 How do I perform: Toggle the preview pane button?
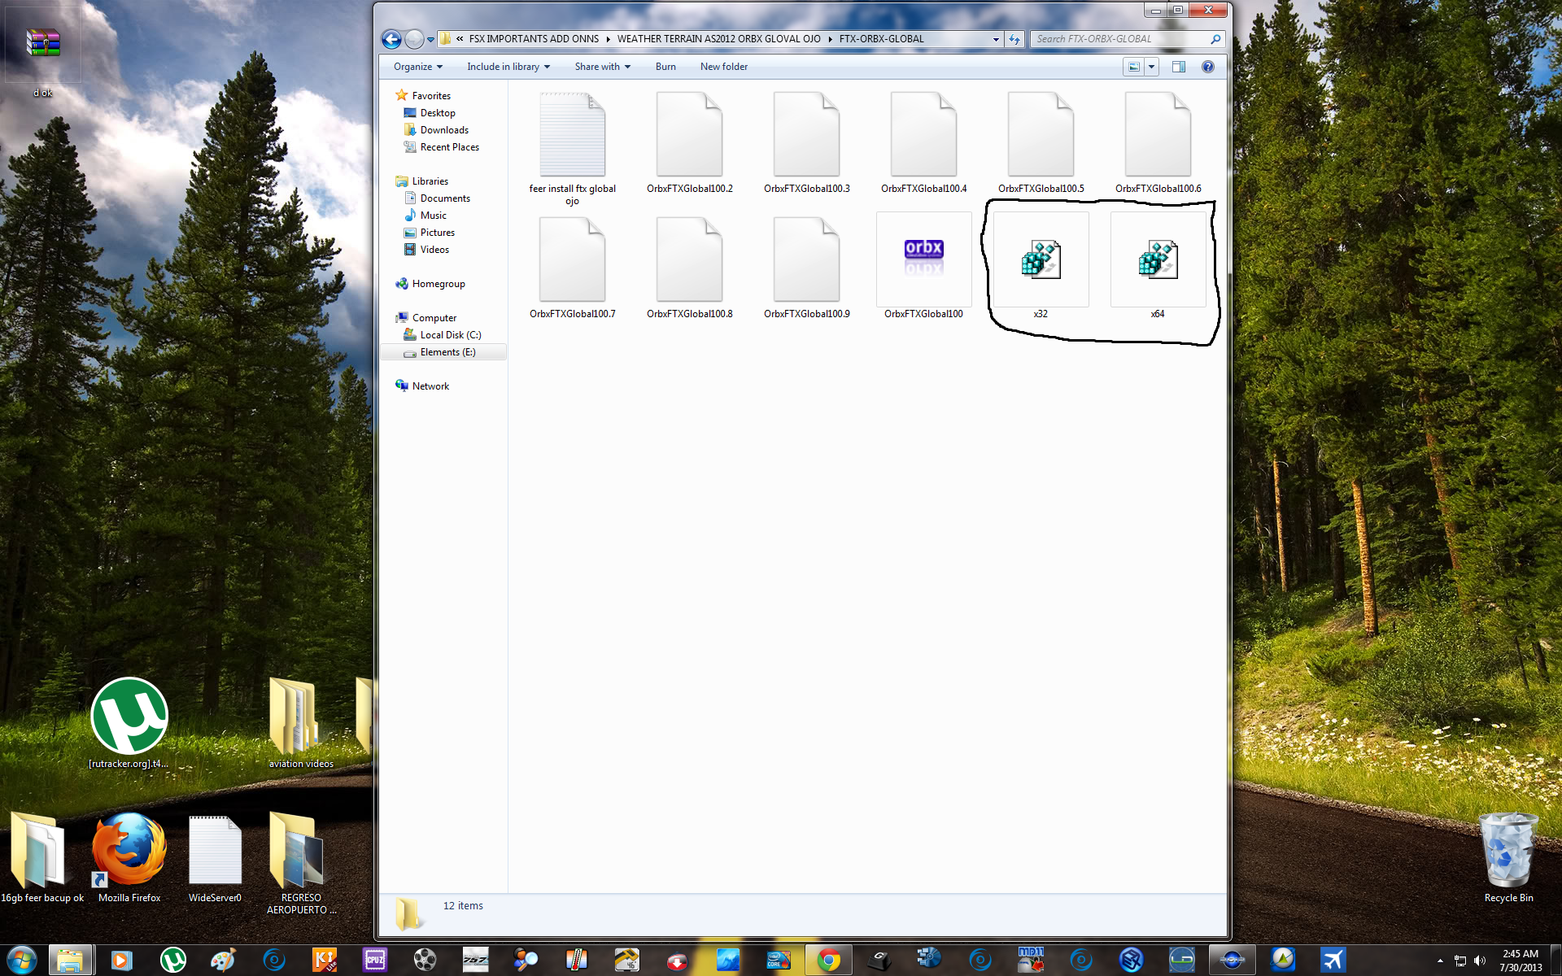pos(1178,67)
